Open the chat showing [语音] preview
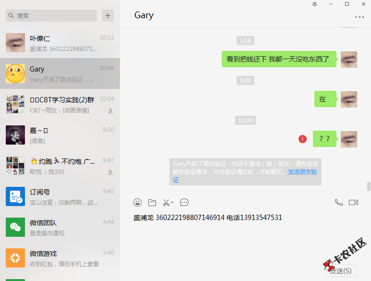 point(60,135)
